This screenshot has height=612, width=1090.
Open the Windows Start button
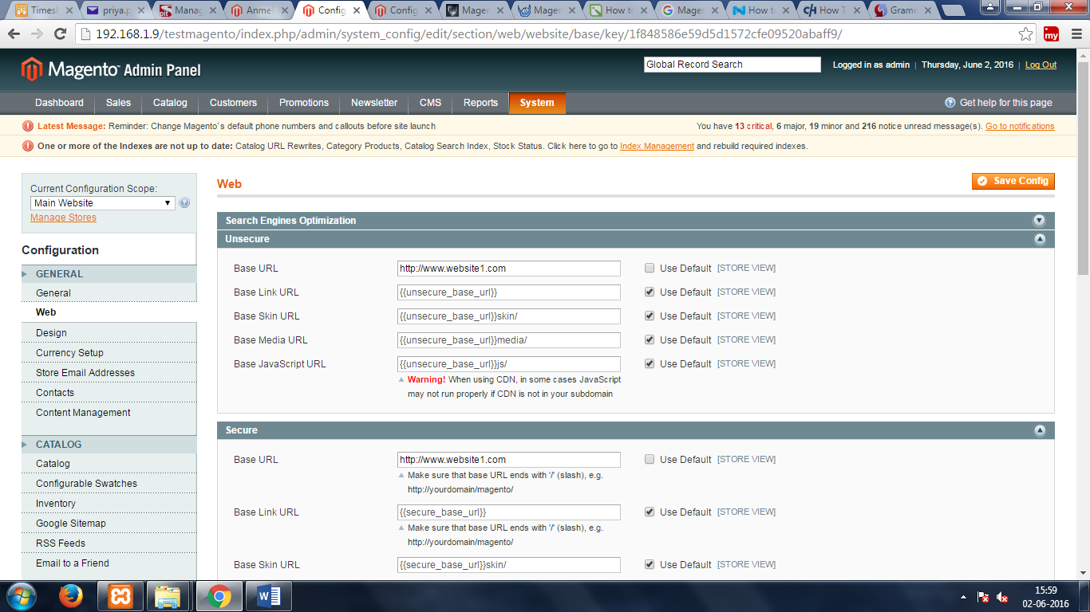pos(20,596)
